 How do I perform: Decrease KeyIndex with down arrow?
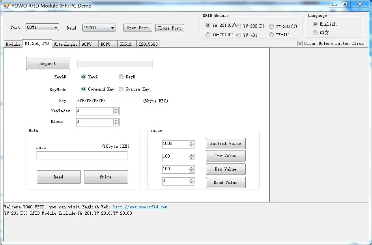pyautogui.click(x=116, y=113)
